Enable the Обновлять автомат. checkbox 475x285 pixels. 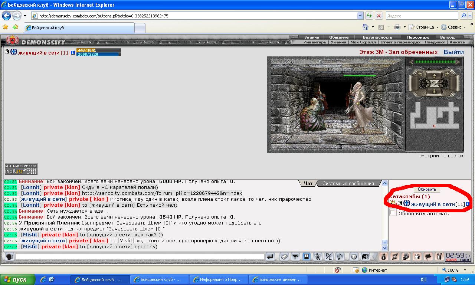point(393,213)
